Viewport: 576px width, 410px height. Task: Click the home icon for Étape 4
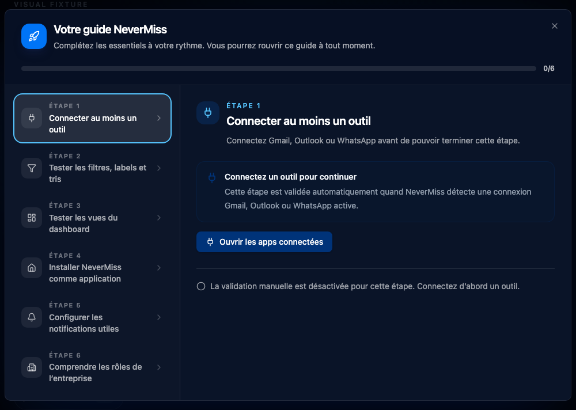[32, 267]
